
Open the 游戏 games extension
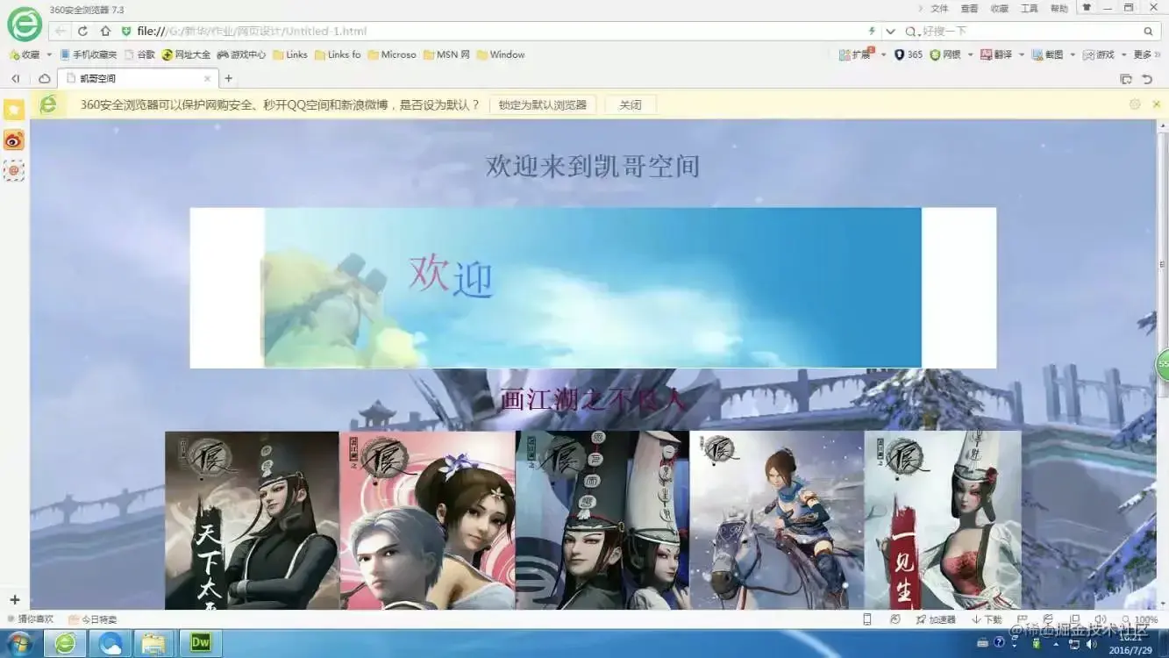point(1099,54)
